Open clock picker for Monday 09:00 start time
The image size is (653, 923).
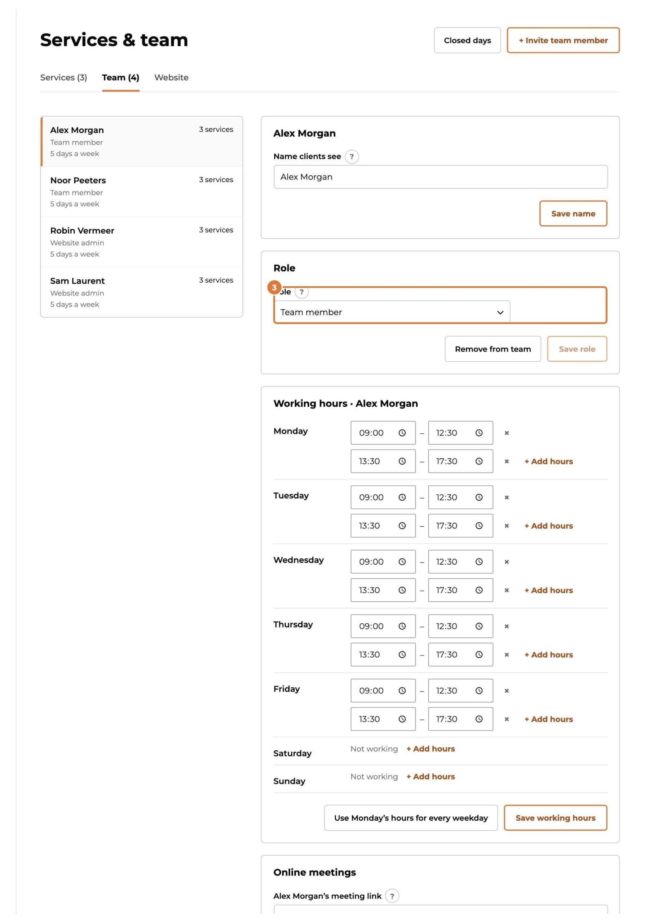pyautogui.click(x=402, y=433)
